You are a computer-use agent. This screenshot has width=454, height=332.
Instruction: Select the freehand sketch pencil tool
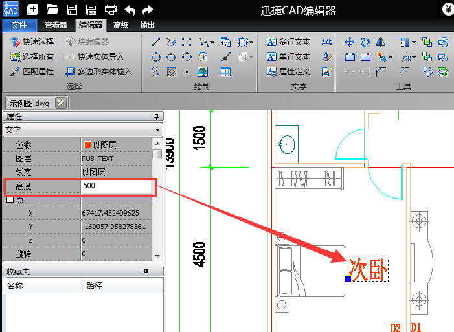tap(172, 42)
